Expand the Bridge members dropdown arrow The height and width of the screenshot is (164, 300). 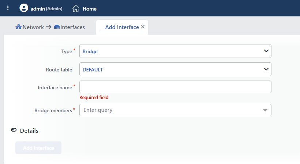click(265, 110)
